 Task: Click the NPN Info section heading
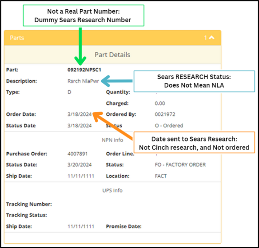[x=113, y=140]
